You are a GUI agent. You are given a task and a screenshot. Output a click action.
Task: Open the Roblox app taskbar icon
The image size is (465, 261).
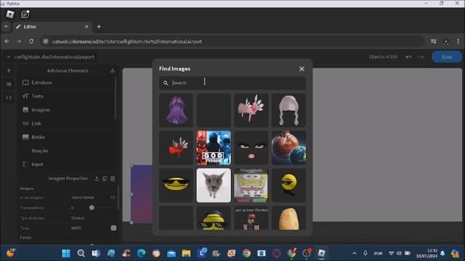click(x=321, y=253)
